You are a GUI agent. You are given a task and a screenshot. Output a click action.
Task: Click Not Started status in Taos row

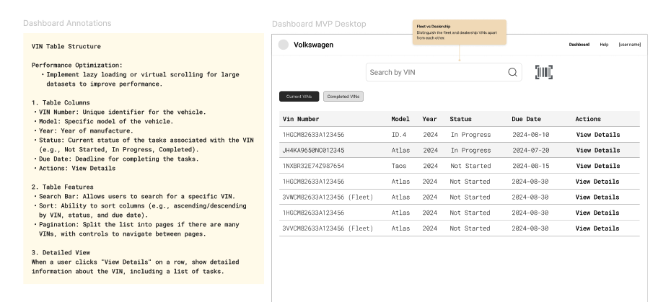pos(470,166)
